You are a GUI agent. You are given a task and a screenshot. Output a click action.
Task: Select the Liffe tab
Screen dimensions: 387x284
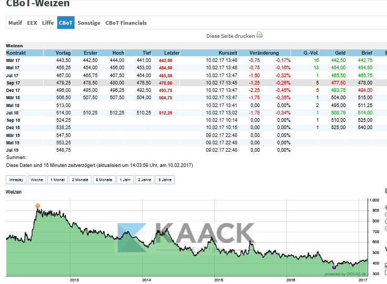click(x=48, y=23)
